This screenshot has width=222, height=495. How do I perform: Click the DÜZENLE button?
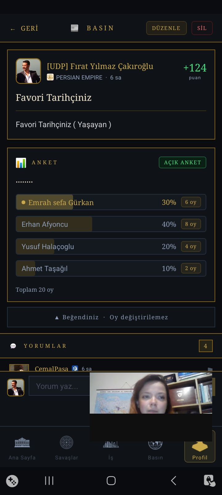pyautogui.click(x=166, y=28)
